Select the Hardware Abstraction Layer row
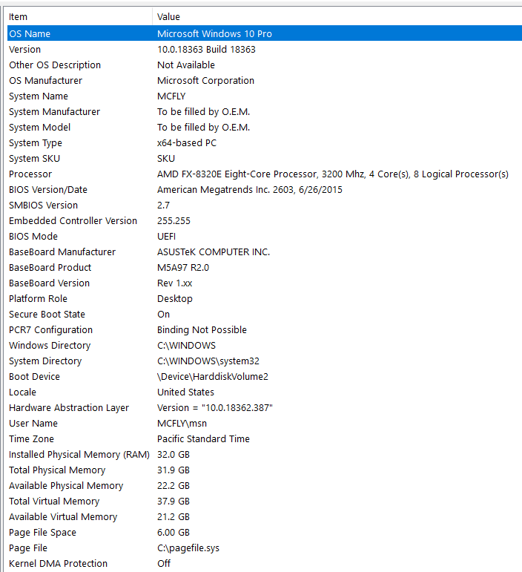Image resolution: width=522 pixels, height=572 pixels. [265, 408]
